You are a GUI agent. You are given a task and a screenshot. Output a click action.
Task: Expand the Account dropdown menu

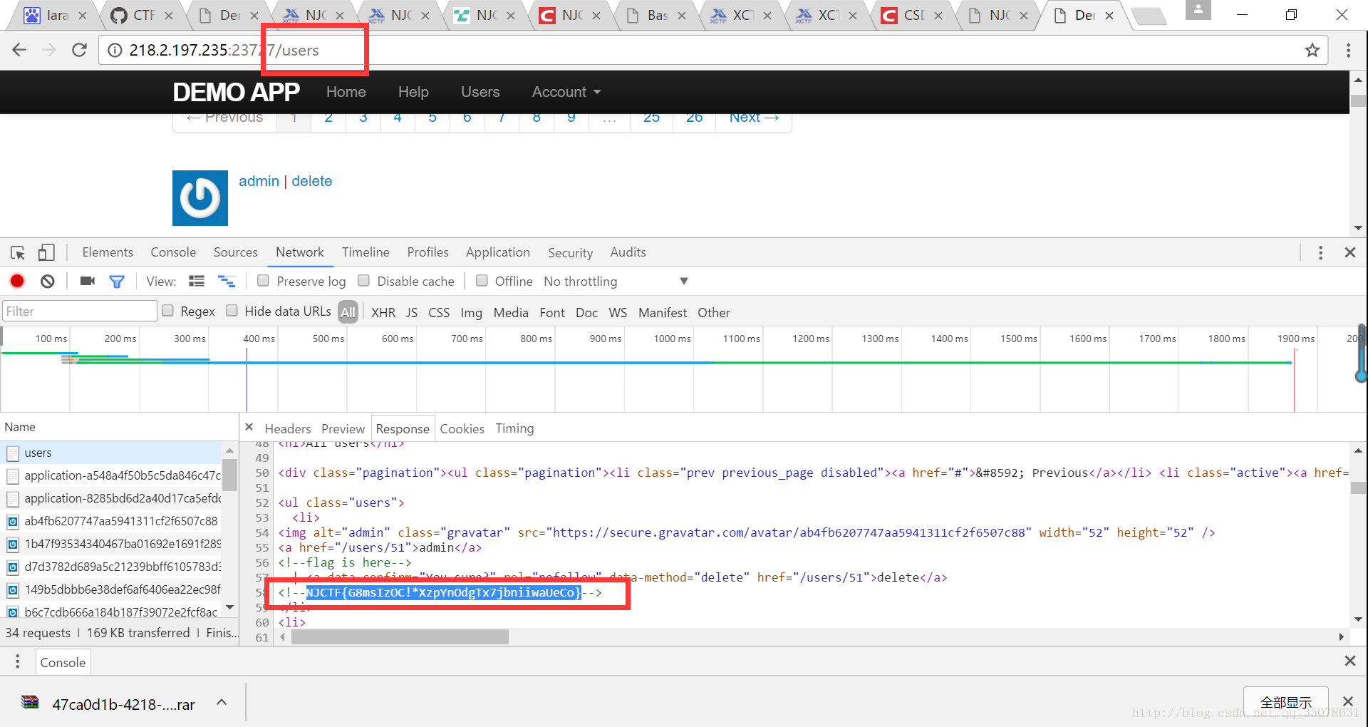(566, 92)
